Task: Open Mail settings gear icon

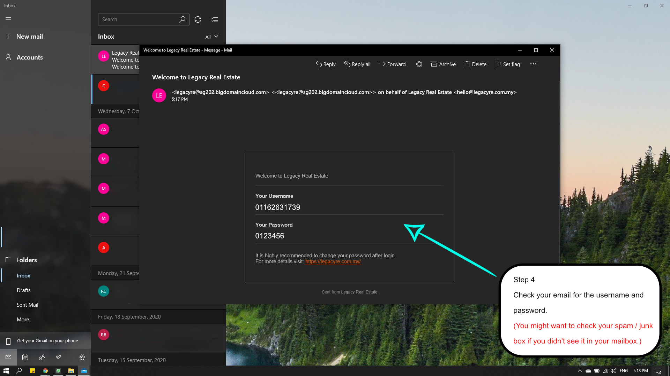Action: (x=82, y=357)
